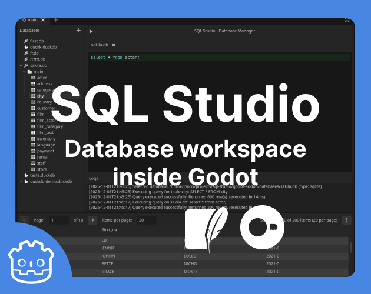This screenshot has width=371, height=294.
Task: Go to next results page
Action: coord(92,220)
